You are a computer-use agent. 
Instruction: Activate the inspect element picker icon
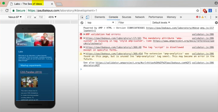(82, 17)
